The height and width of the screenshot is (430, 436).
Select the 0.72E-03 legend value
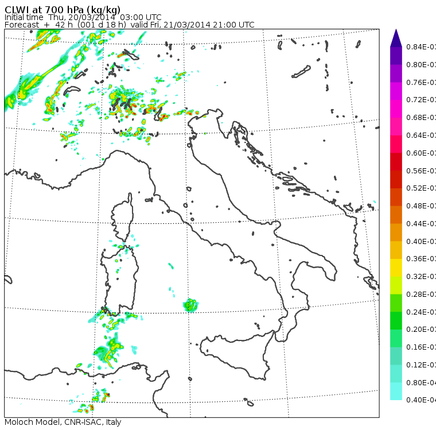pos(421,100)
